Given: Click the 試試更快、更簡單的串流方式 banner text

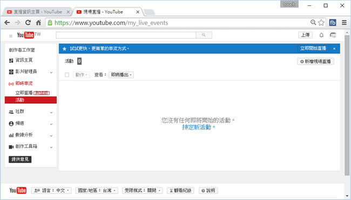Looking at the screenshot, I should click(x=99, y=49).
